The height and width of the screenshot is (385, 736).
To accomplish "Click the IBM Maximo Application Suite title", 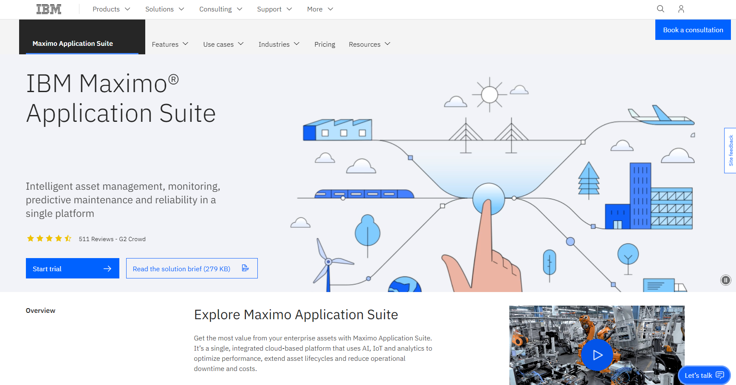I will [x=121, y=98].
